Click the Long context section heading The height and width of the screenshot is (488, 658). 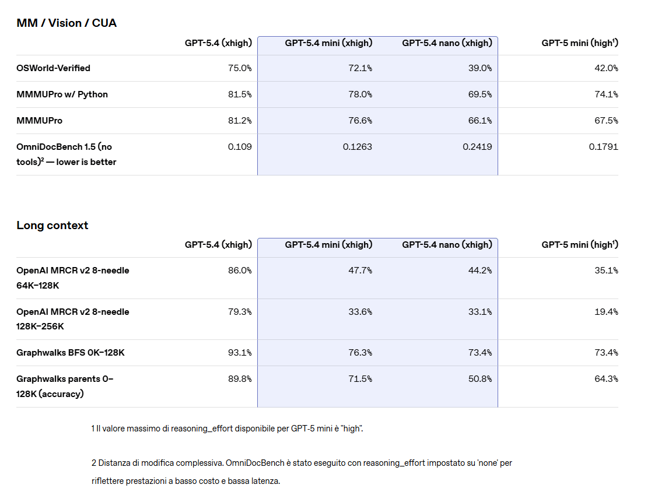tap(52, 225)
